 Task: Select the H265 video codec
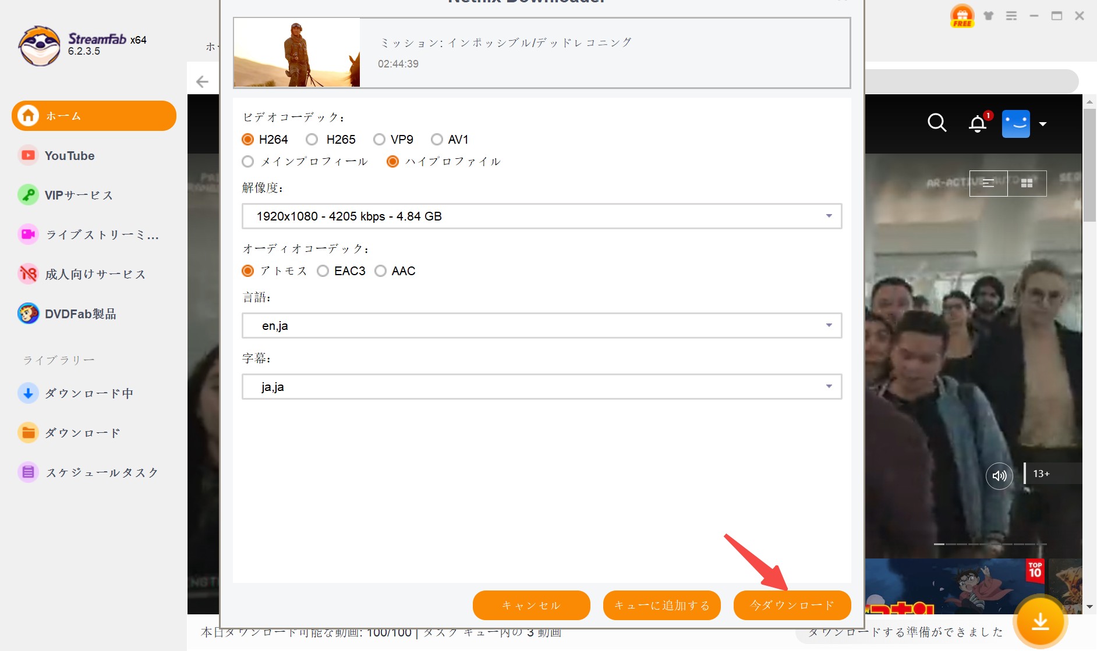(313, 139)
